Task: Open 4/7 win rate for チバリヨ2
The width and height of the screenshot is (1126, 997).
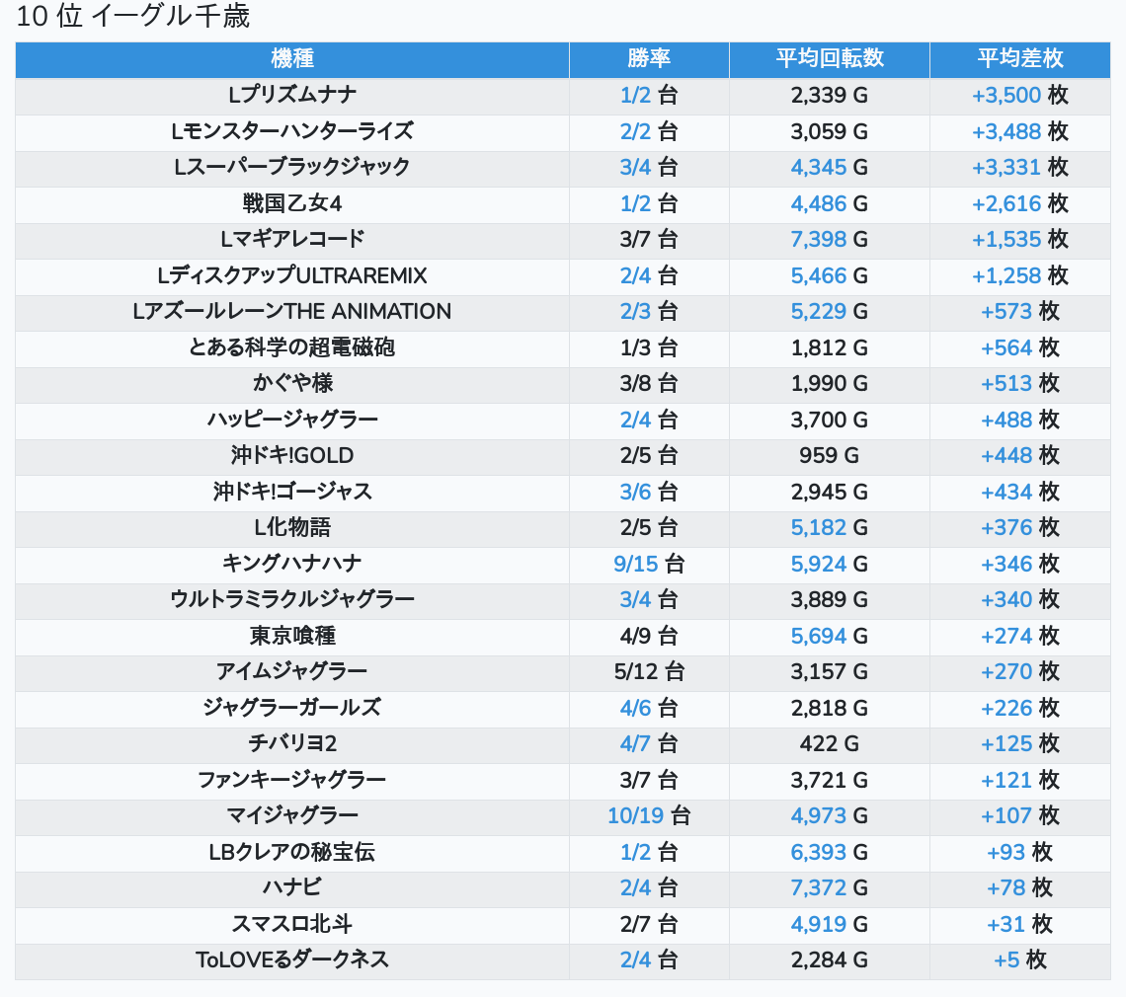Action: pyautogui.click(x=635, y=743)
